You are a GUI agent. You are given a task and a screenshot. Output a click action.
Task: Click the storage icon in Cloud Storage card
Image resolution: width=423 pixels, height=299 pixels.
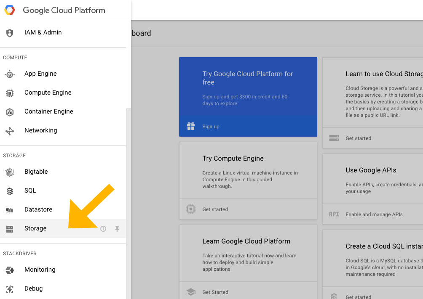334,138
